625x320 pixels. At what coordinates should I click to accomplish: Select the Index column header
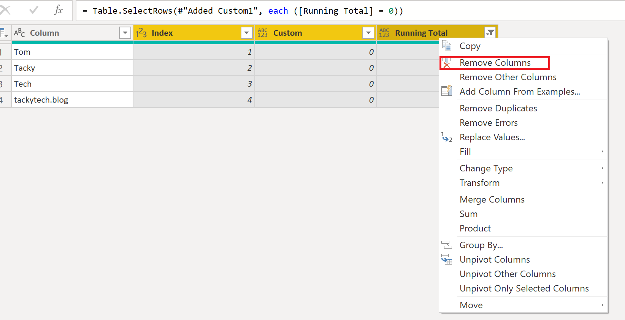click(x=194, y=33)
